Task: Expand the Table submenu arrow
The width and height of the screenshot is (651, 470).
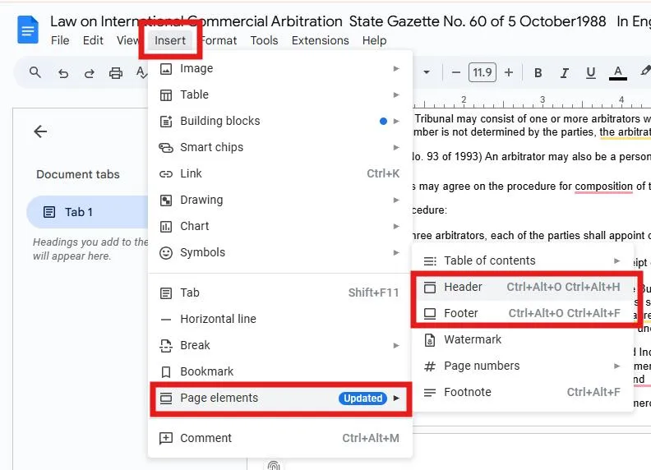Action: click(396, 94)
